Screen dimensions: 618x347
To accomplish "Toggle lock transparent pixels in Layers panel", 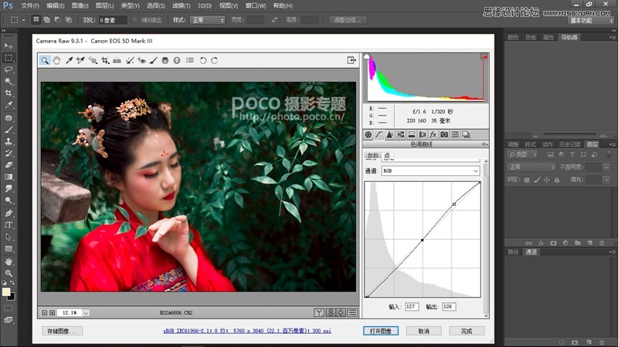I will tap(527, 180).
